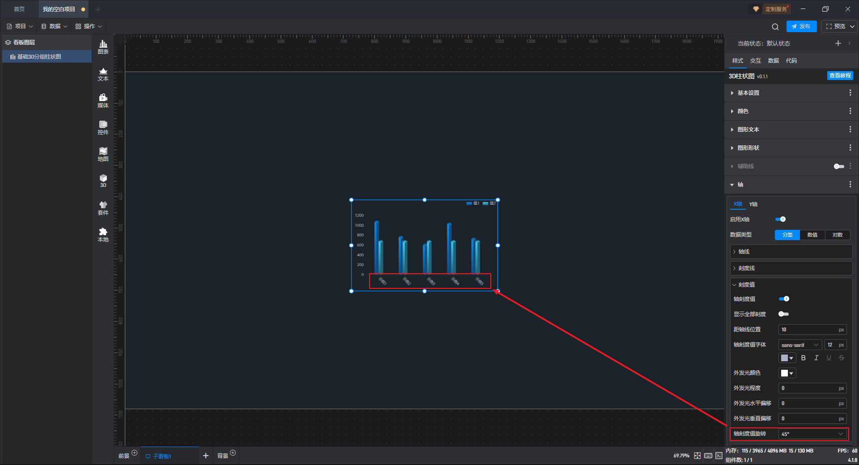Click the fit-to-screen icon beside zoom percentage
The height and width of the screenshot is (465, 859).
pos(697,456)
